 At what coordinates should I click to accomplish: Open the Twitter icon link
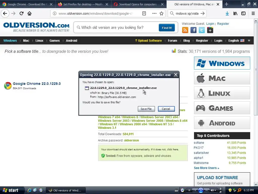tap(202, 30)
